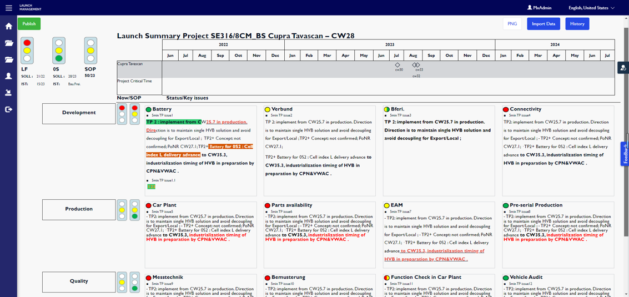Open the language dropdown English, United States
This screenshot has height=297, width=629.
(x=591, y=8)
